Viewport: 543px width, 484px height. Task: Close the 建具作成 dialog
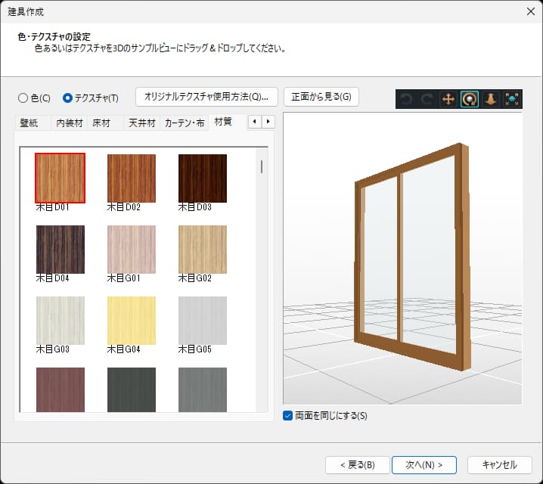[531, 11]
